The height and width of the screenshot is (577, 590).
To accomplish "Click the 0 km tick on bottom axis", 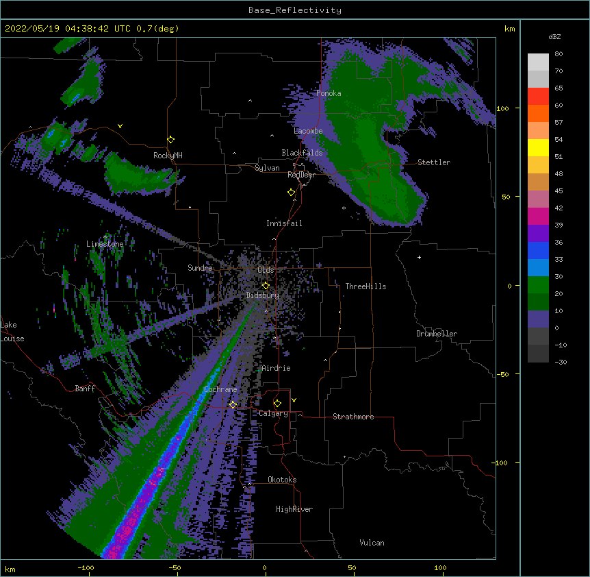I will pyautogui.click(x=264, y=567).
